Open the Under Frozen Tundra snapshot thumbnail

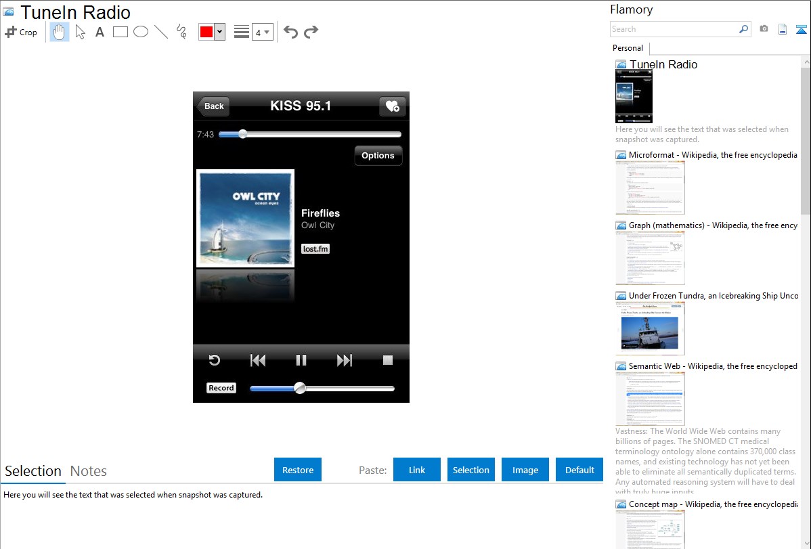(650, 328)
